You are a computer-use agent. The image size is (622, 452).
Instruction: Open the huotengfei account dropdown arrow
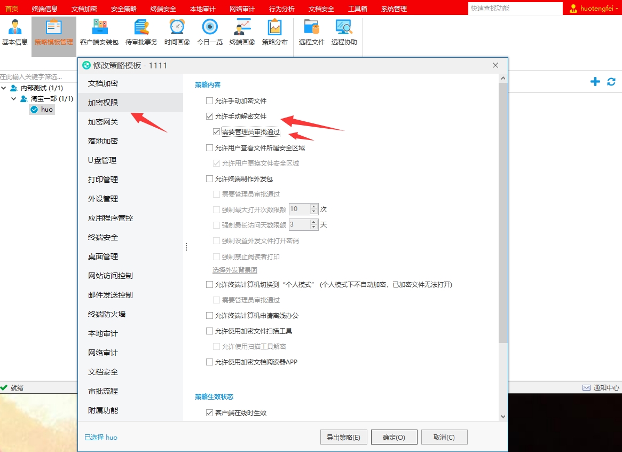pyautogui.click(x=617, y=9)
